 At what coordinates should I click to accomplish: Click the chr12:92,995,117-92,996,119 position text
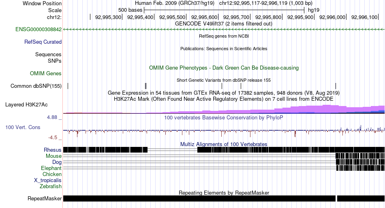[266, 3]
